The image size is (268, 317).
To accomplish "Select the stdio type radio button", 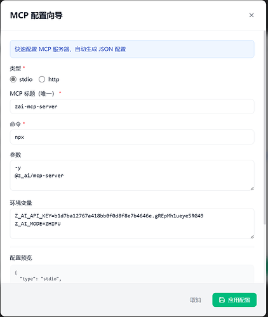I will [13, 79].
